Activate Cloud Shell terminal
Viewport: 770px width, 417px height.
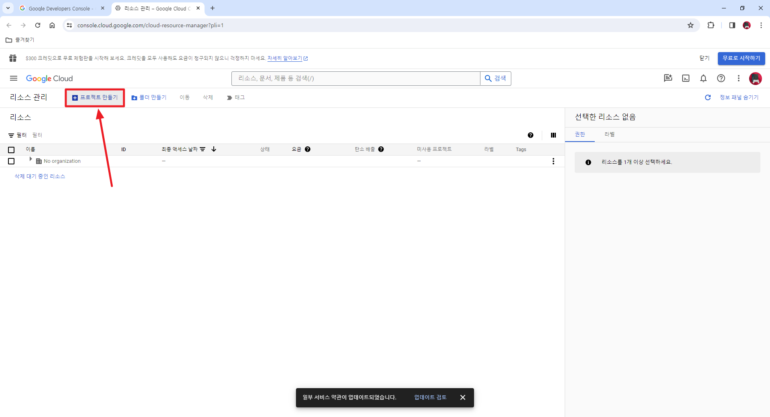686,78
